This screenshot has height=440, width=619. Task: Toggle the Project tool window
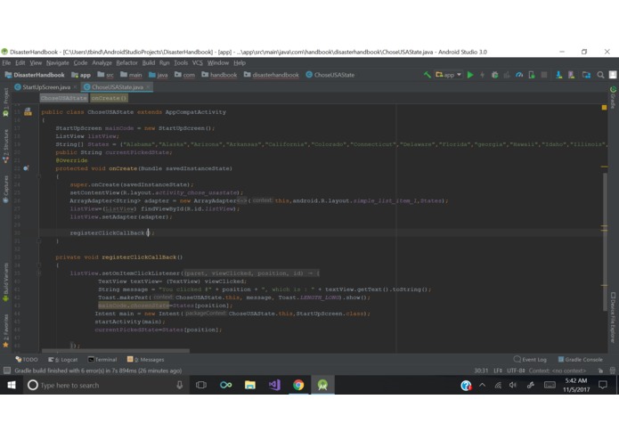point(5,102)
